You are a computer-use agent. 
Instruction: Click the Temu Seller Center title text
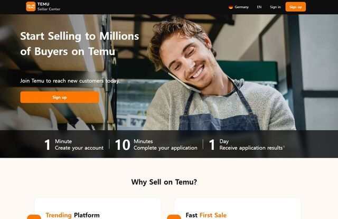pyautogui.click(x=49, y=6)
